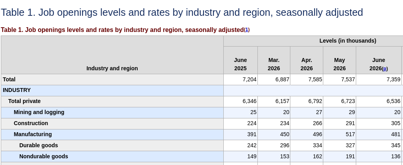
Task: Select the Total row label
Action: coord(9,79)
